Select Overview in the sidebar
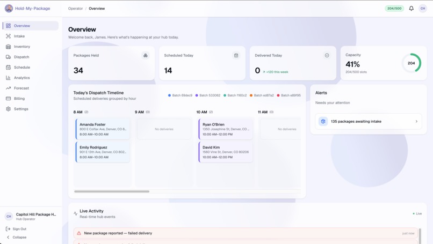The image size is (433, 244). coord(31,26)
